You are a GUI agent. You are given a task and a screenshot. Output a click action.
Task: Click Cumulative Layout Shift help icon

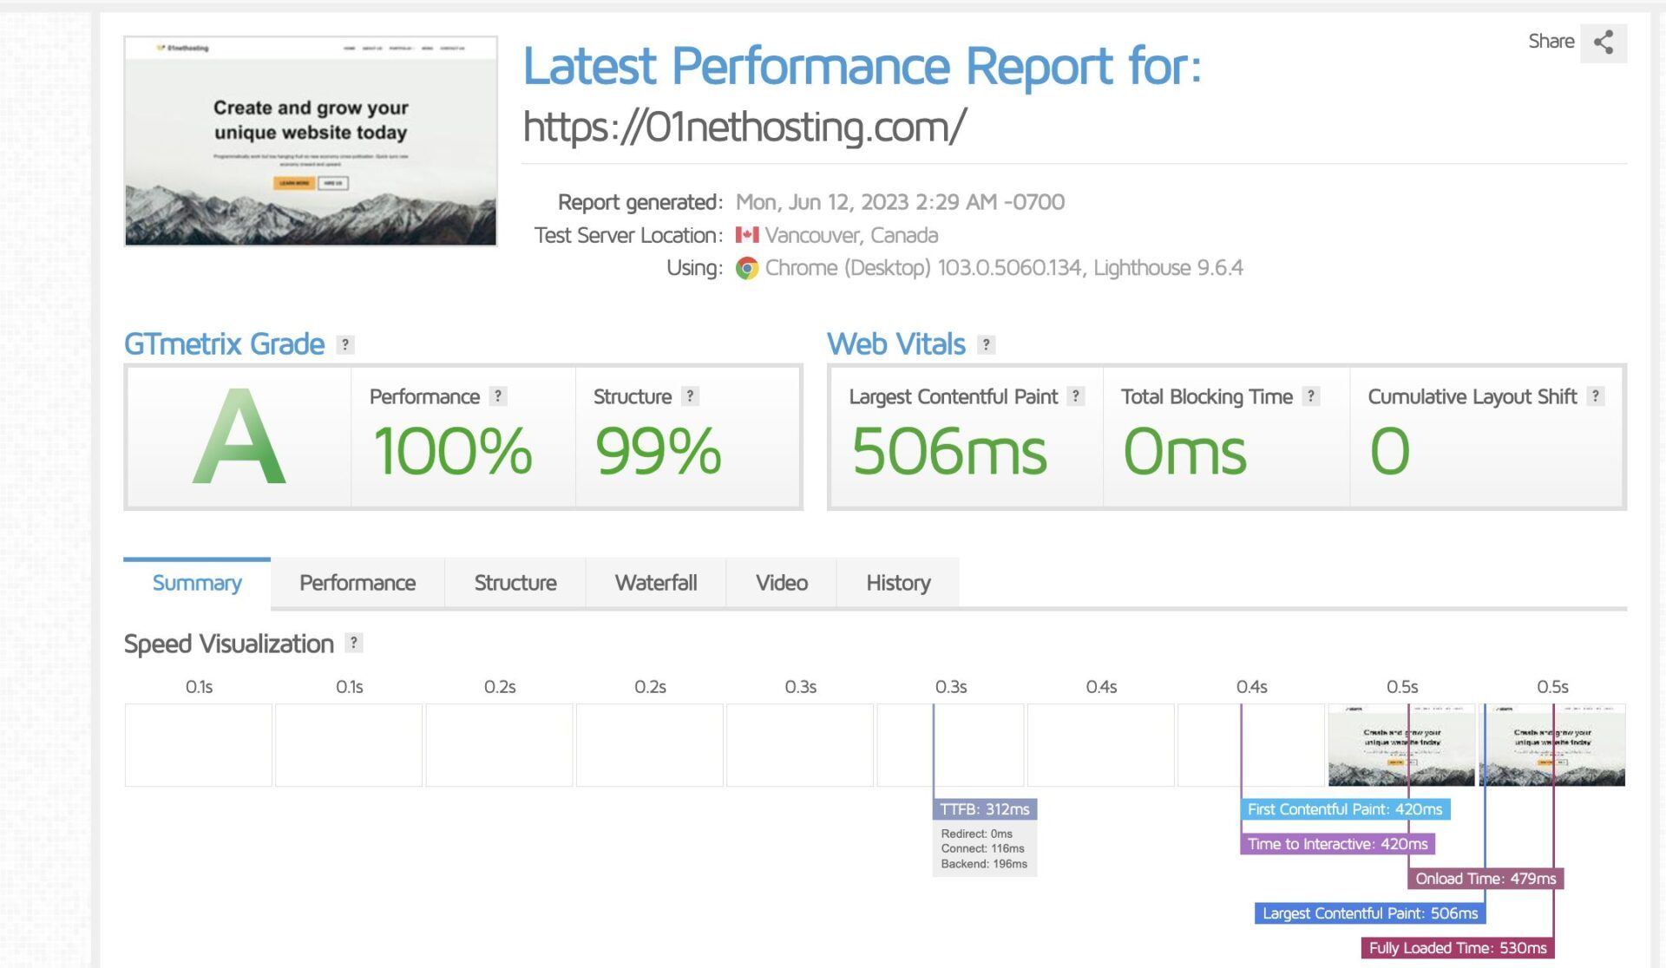pyautogui.click(x=1595, y=396)
